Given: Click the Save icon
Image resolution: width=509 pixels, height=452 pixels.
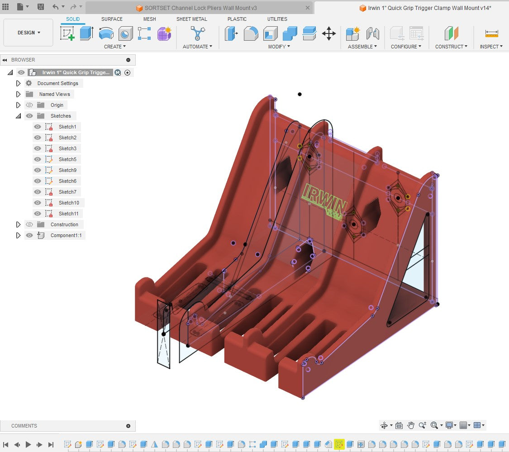Looking at the screenshot, I should 40,7.
